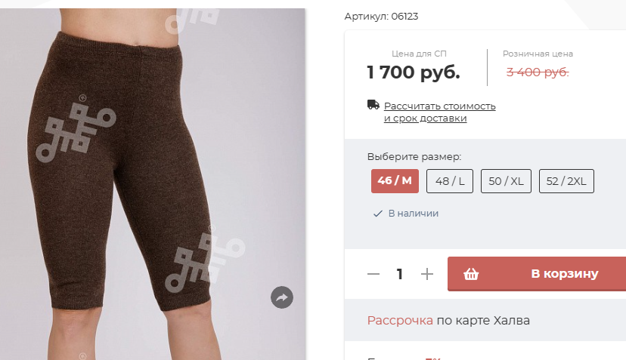626x360 pixels.
Task: Click the 1 700 руб. group price
Action: [414, 72]
